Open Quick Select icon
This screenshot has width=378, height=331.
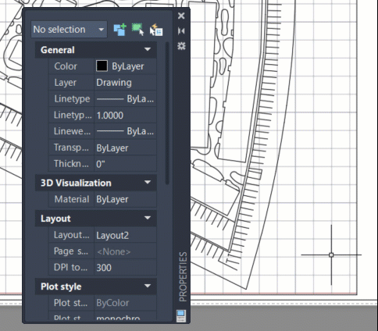pyautogui.click(x=156, y=30)
